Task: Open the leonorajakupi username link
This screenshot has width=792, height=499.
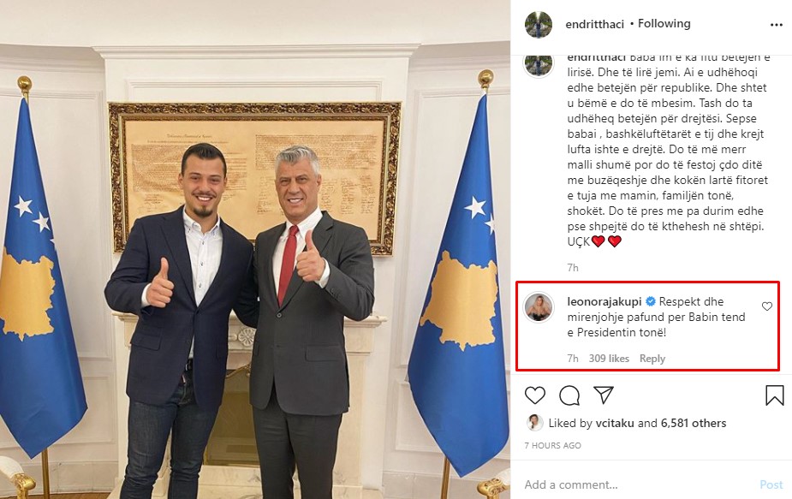Action: point(604,301)
